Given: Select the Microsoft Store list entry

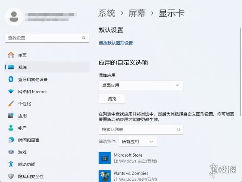Looking at the screenshot, I should point(141,158).
